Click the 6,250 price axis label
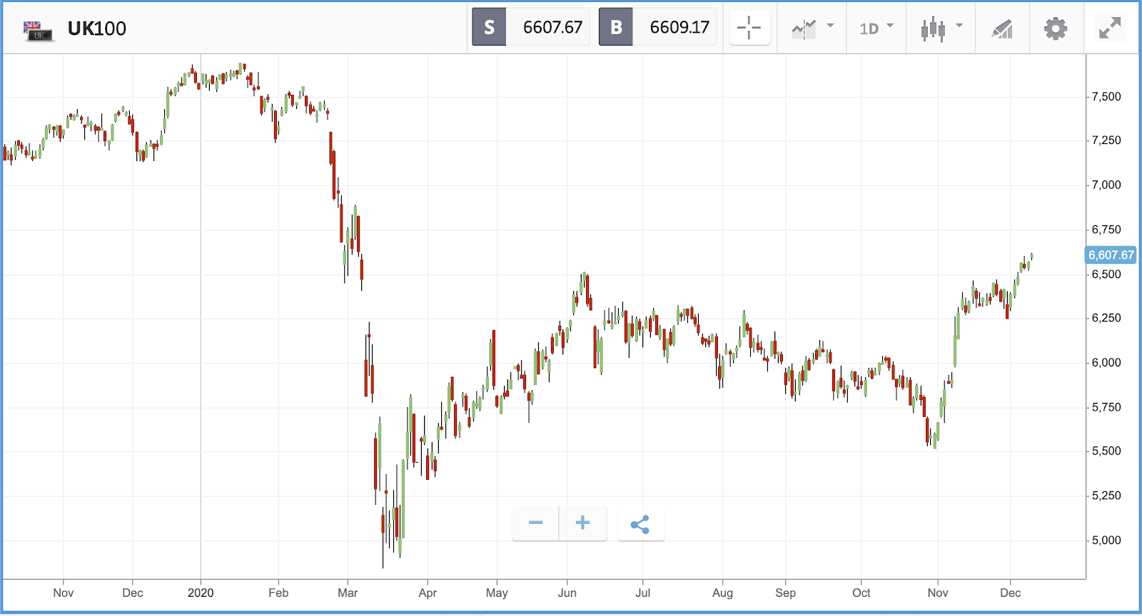 (1106, 318)
